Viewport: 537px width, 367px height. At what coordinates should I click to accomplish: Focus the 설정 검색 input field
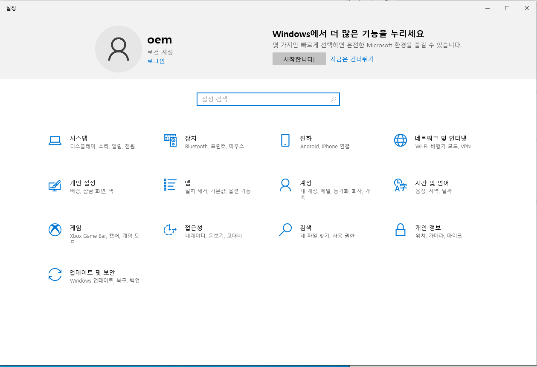[x=268, y=99]
